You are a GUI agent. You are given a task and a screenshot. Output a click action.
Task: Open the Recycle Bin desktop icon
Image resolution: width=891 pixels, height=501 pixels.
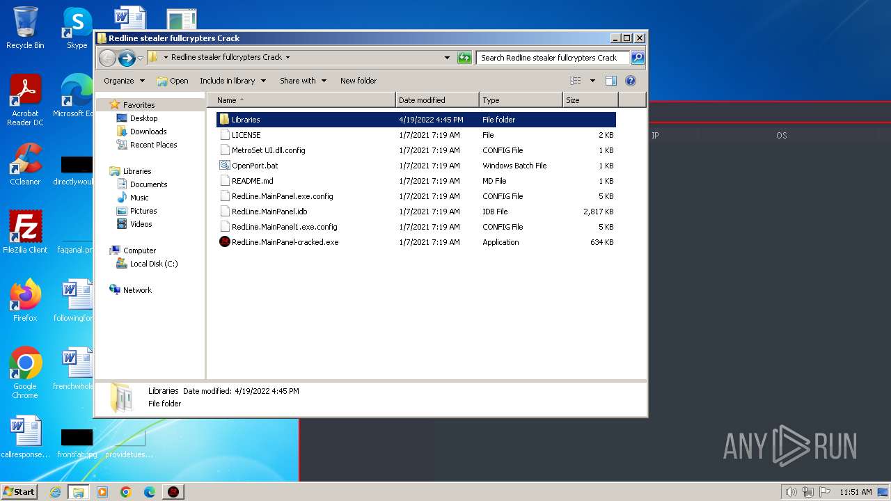(25, 28)
